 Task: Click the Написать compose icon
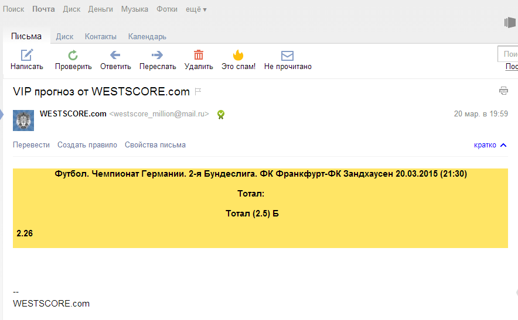27,56
